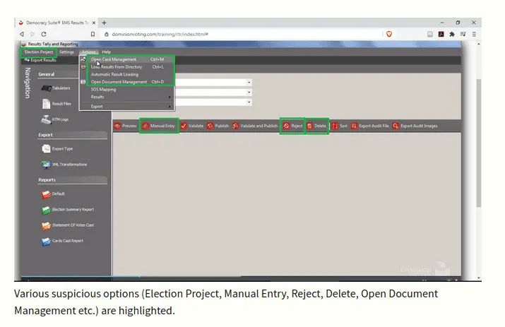Click the browser back arrow
Image resolution: width=505 pixels, height=327 pixels.
[x=22, y=34]
